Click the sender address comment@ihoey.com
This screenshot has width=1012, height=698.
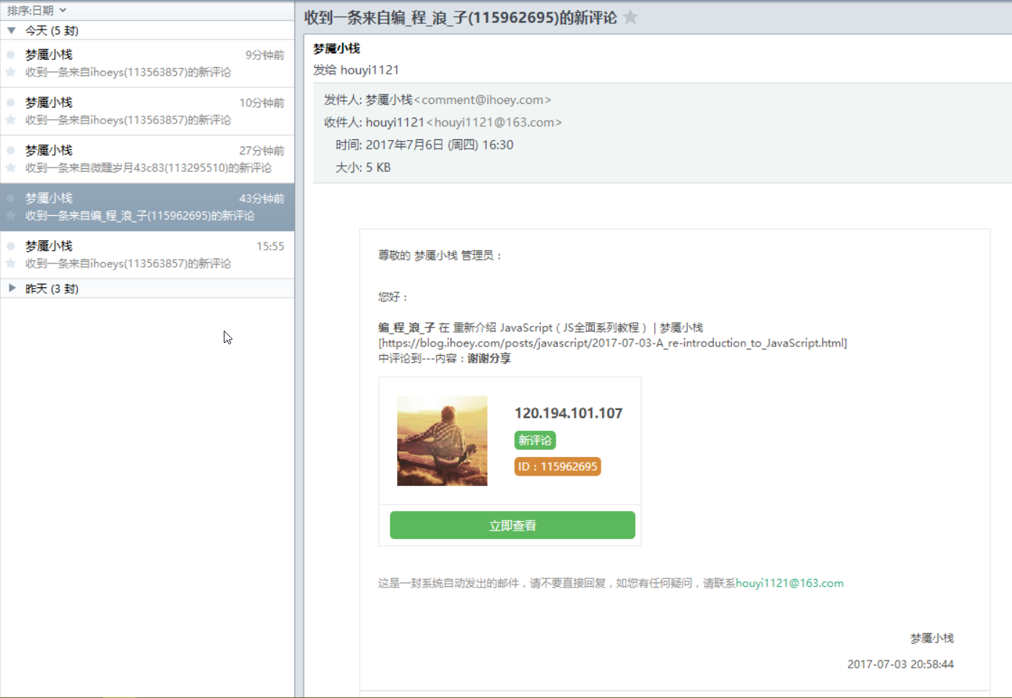click(482, 100)
